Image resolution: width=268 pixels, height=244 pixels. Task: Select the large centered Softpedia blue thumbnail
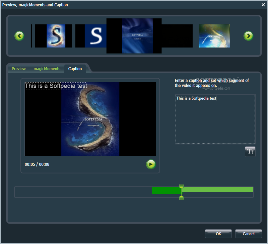click(134, 36)
